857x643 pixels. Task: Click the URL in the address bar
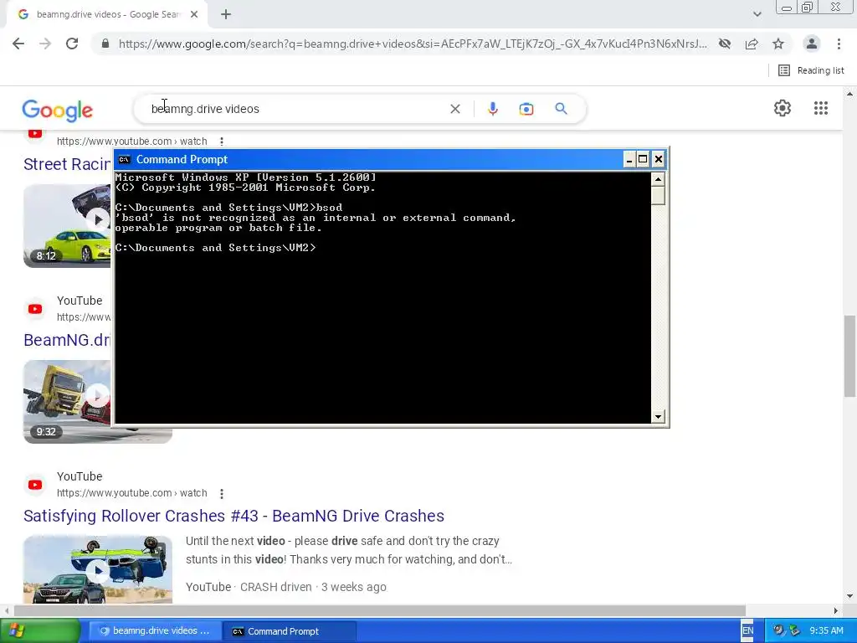(413, 44)
